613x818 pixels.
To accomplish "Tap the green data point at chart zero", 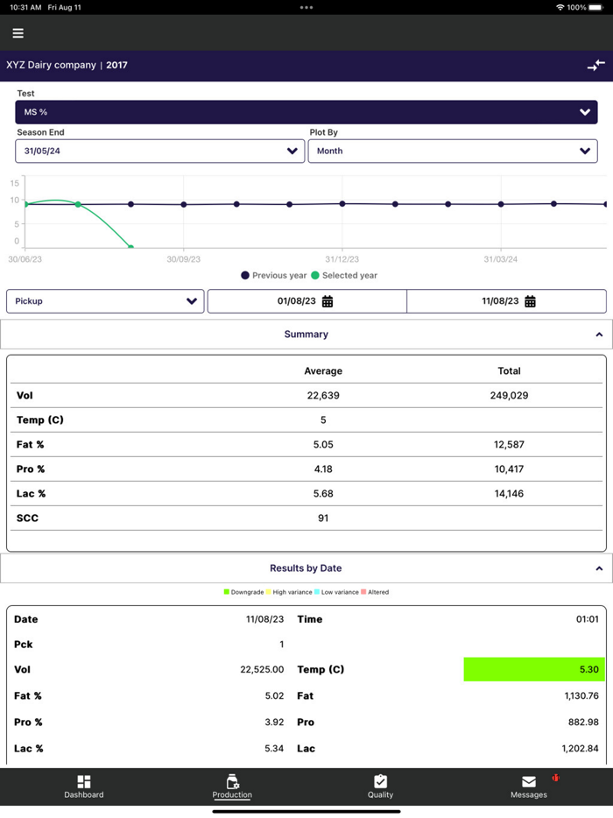I will pos(130,247).
